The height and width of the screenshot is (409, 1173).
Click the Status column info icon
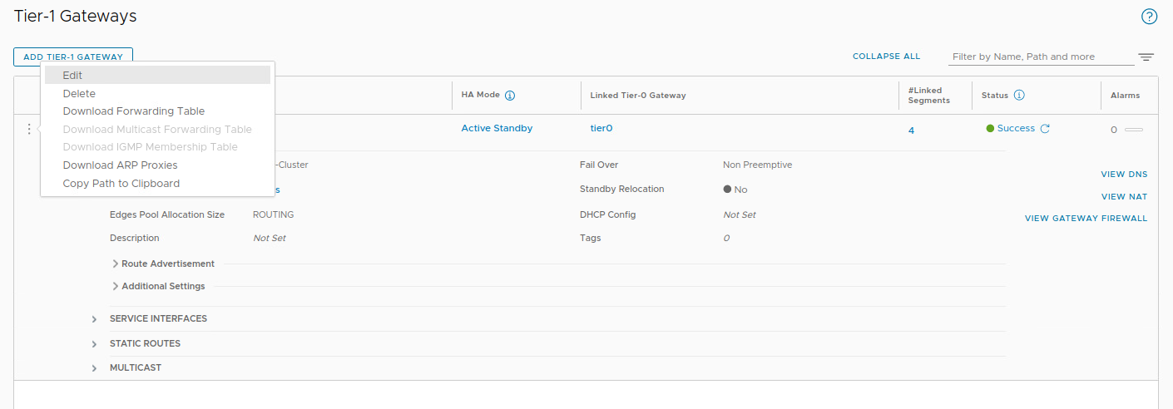(x=1019, y=96)
